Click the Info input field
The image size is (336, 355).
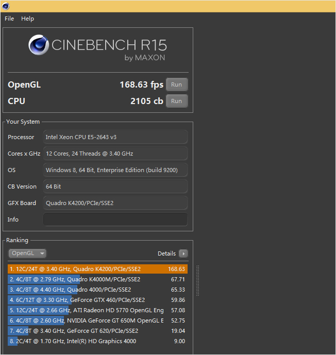115,219
